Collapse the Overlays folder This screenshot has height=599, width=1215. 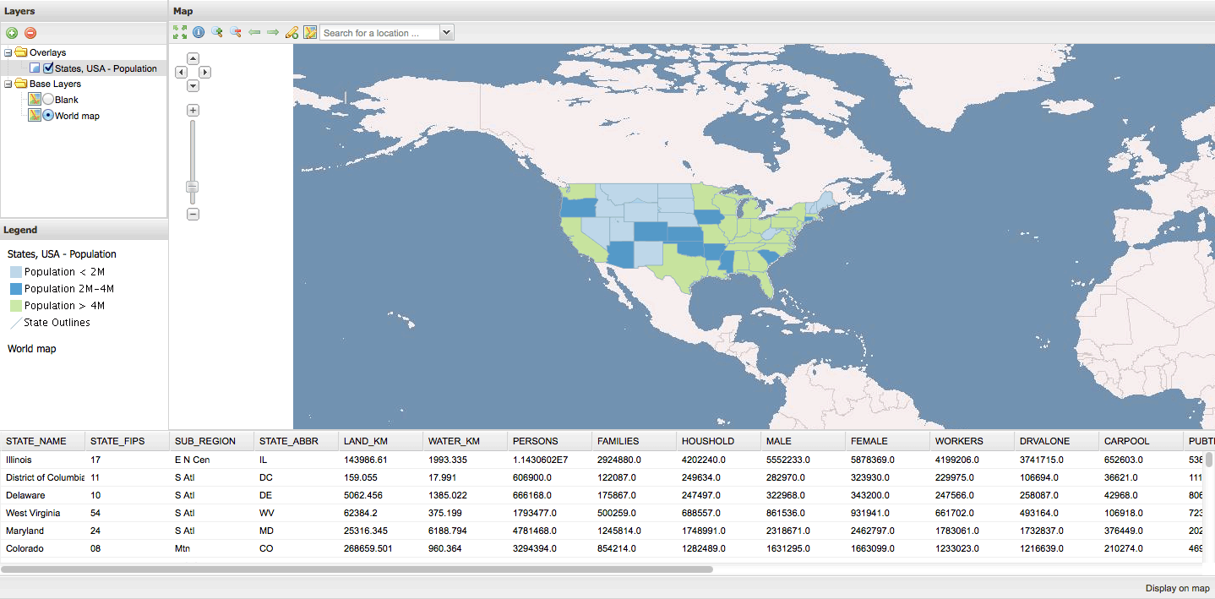click(8, 52)
